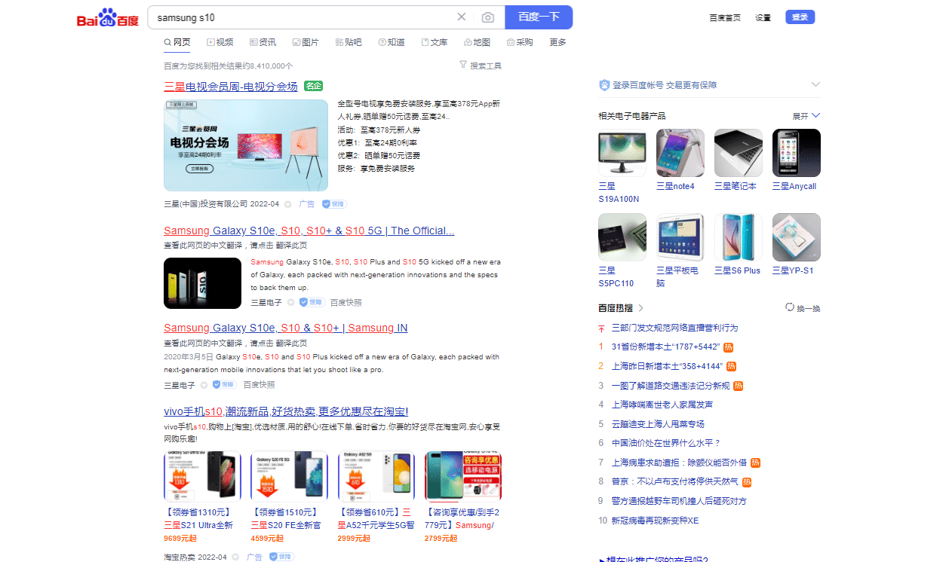Screen dimensions: 949x562
Task: Click the 百度一下 search button
Action: (x=539, y=17)
